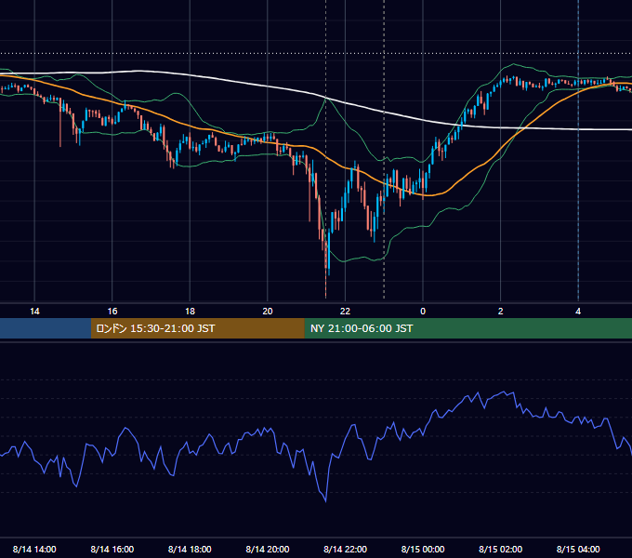The image size is (632, 558).
Task: Click the oscillator line's lowest trough
Action: [x=325, y=501]
